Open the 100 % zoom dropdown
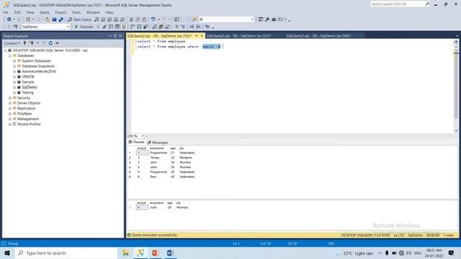 click(143, 136)
